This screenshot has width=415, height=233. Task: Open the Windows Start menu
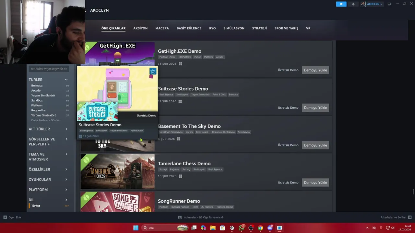pyautogui.click(x=136, y=228)
